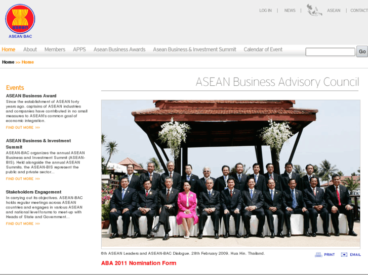Click the ASEAN Business Advisory Council title
This screenshot has height=275, width=368.
click(x=277, y=82)
